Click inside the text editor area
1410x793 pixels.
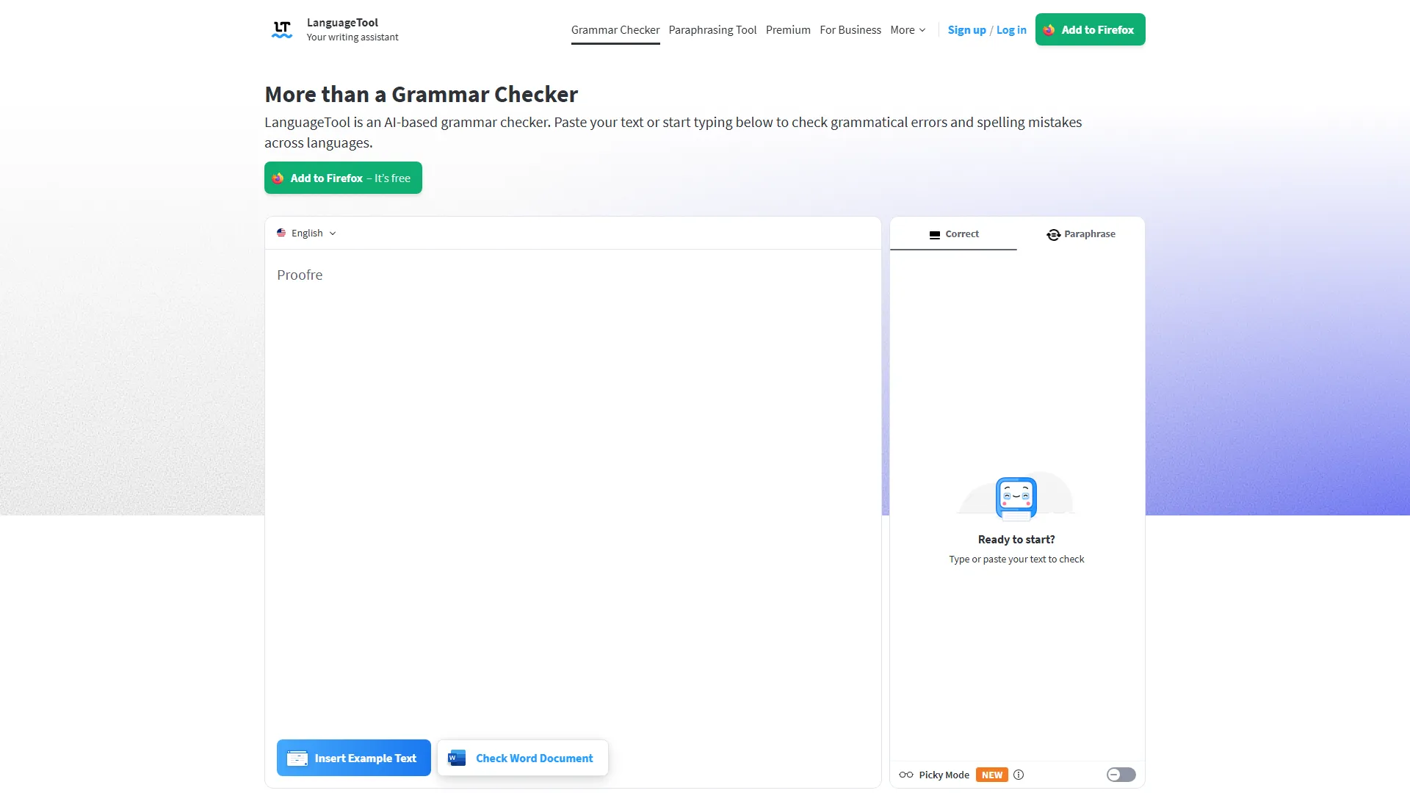pos(573,441)
